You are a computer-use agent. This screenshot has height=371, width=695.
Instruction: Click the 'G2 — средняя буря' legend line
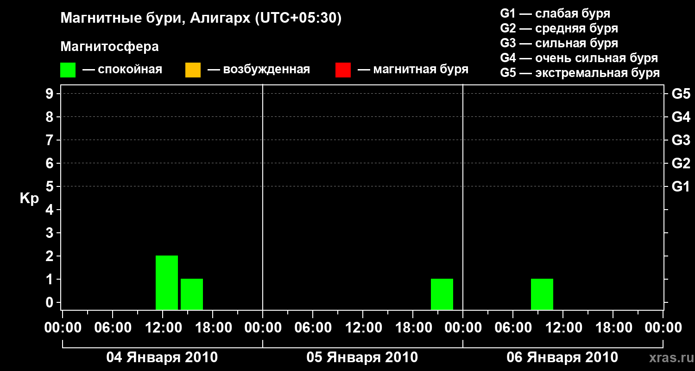tap(559, 28)
